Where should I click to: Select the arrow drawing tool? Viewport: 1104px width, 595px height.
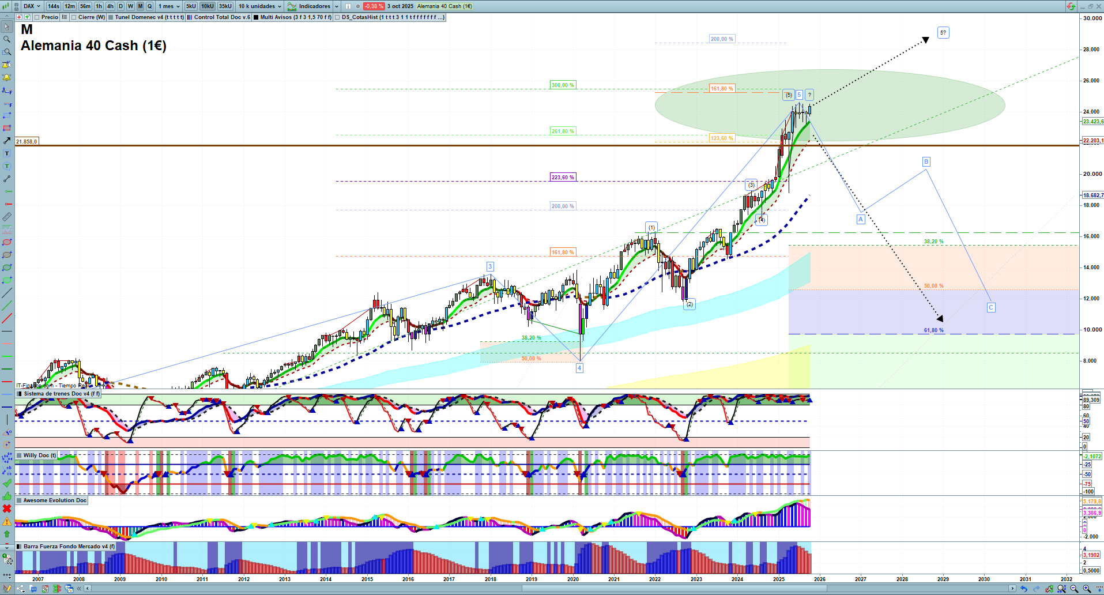click(7, 141)
